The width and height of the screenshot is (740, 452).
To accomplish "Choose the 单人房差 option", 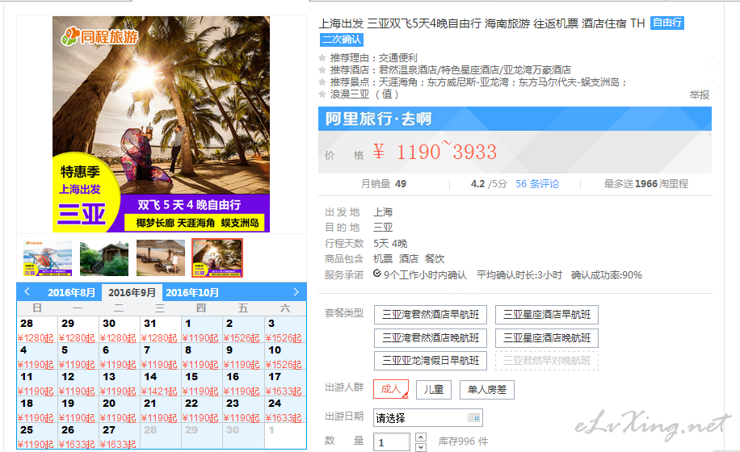I will [486, 389].
